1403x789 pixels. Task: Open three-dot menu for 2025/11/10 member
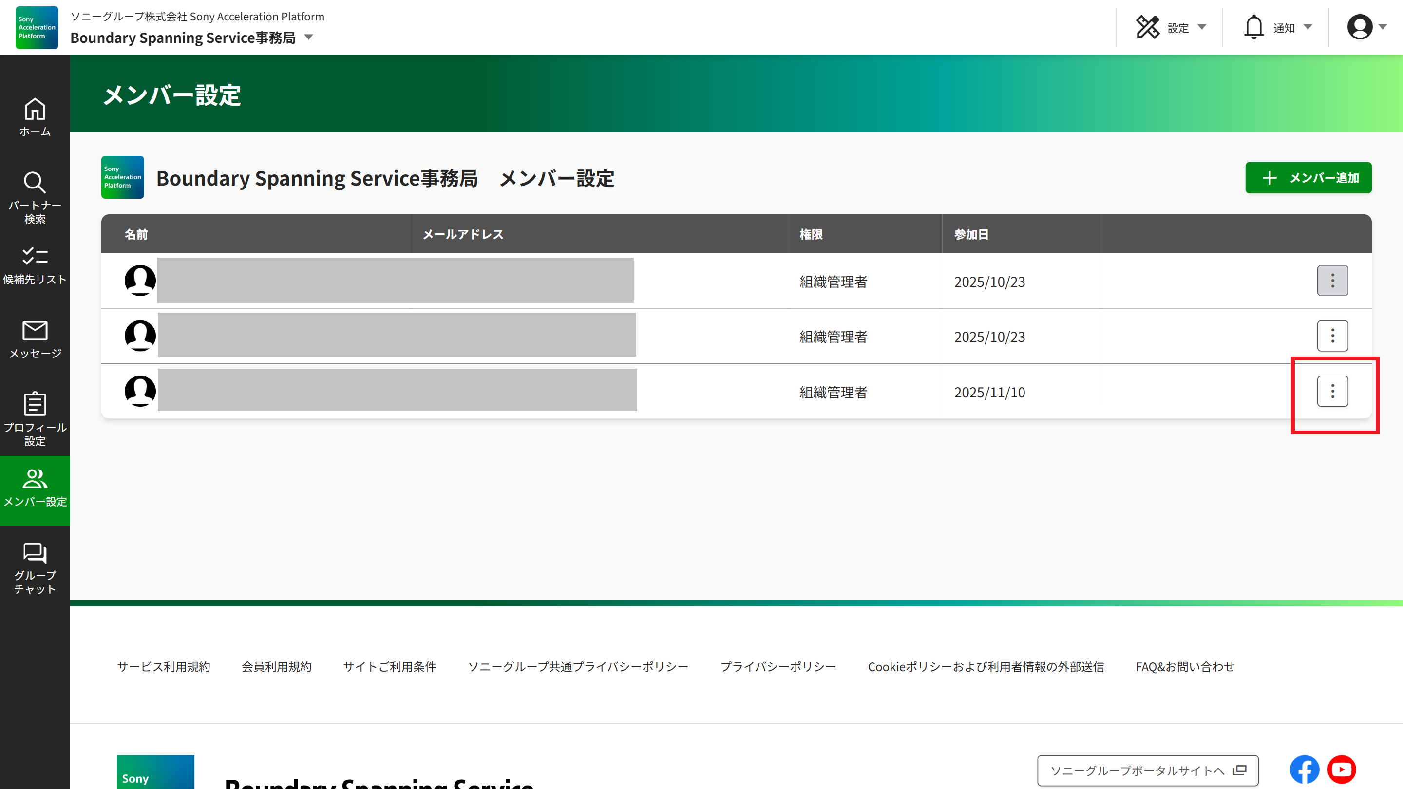pyautogui.click(x=1332, y=391)
